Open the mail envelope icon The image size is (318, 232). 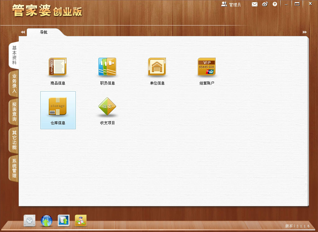click(255, 4)
